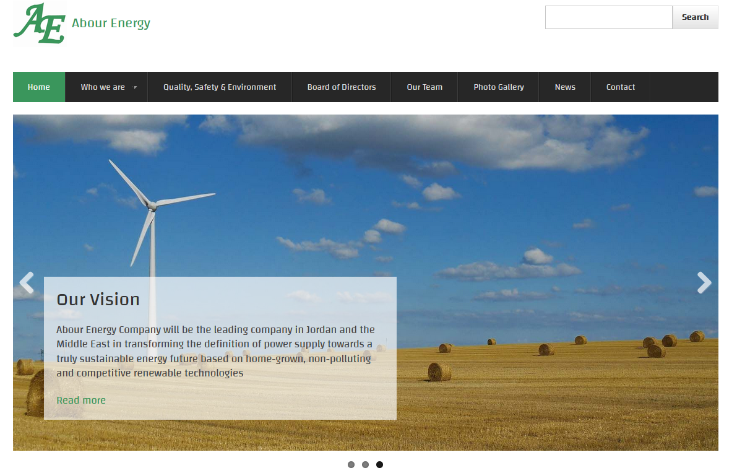The height and width of the screenshot is (473, 737).
Task: Open the Photo Gallery page
Action: (x=499, y=87)
